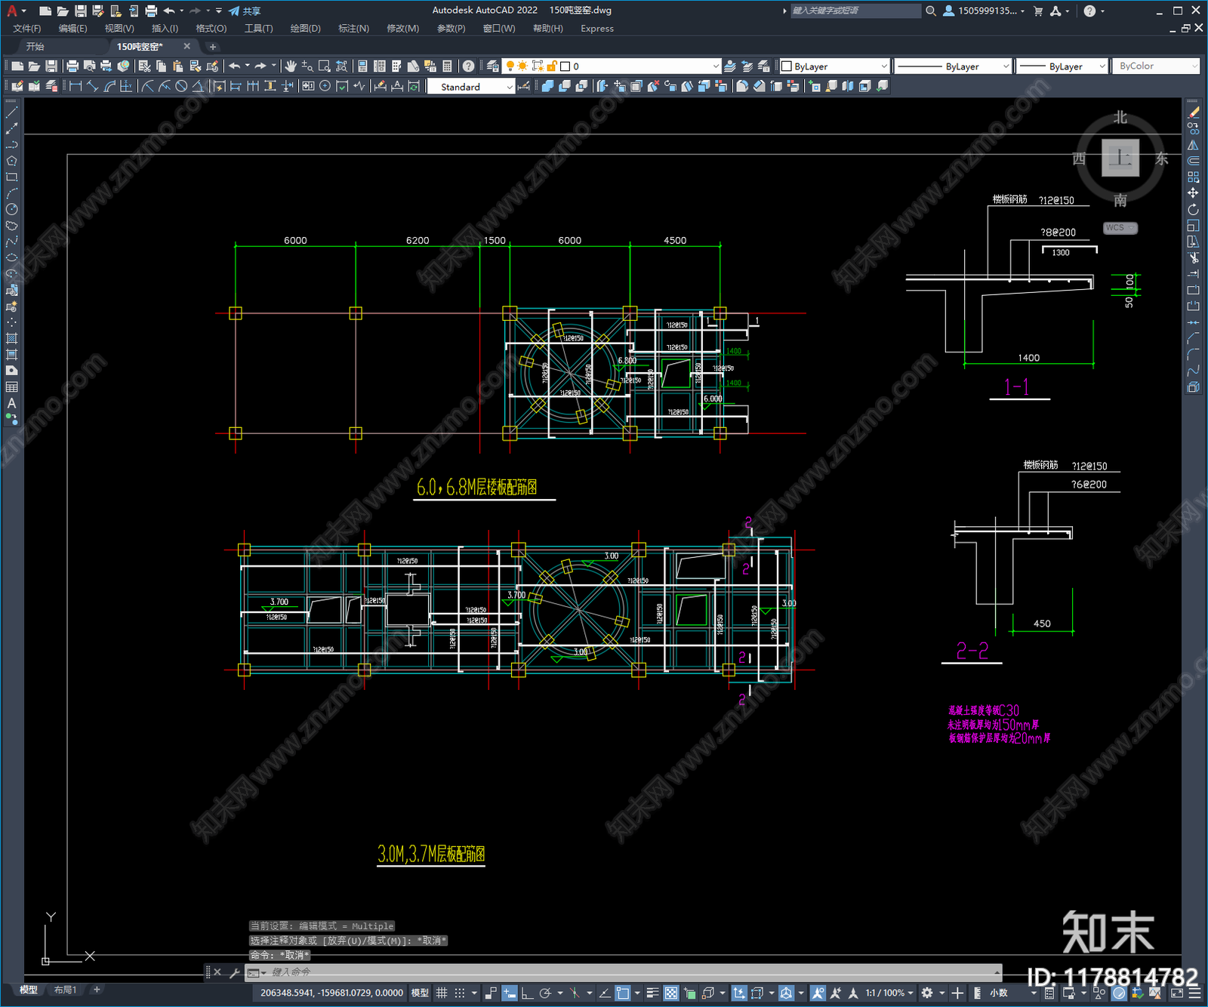Activate the Pan hand tool
The image size is (1208, 1007).
291,66
